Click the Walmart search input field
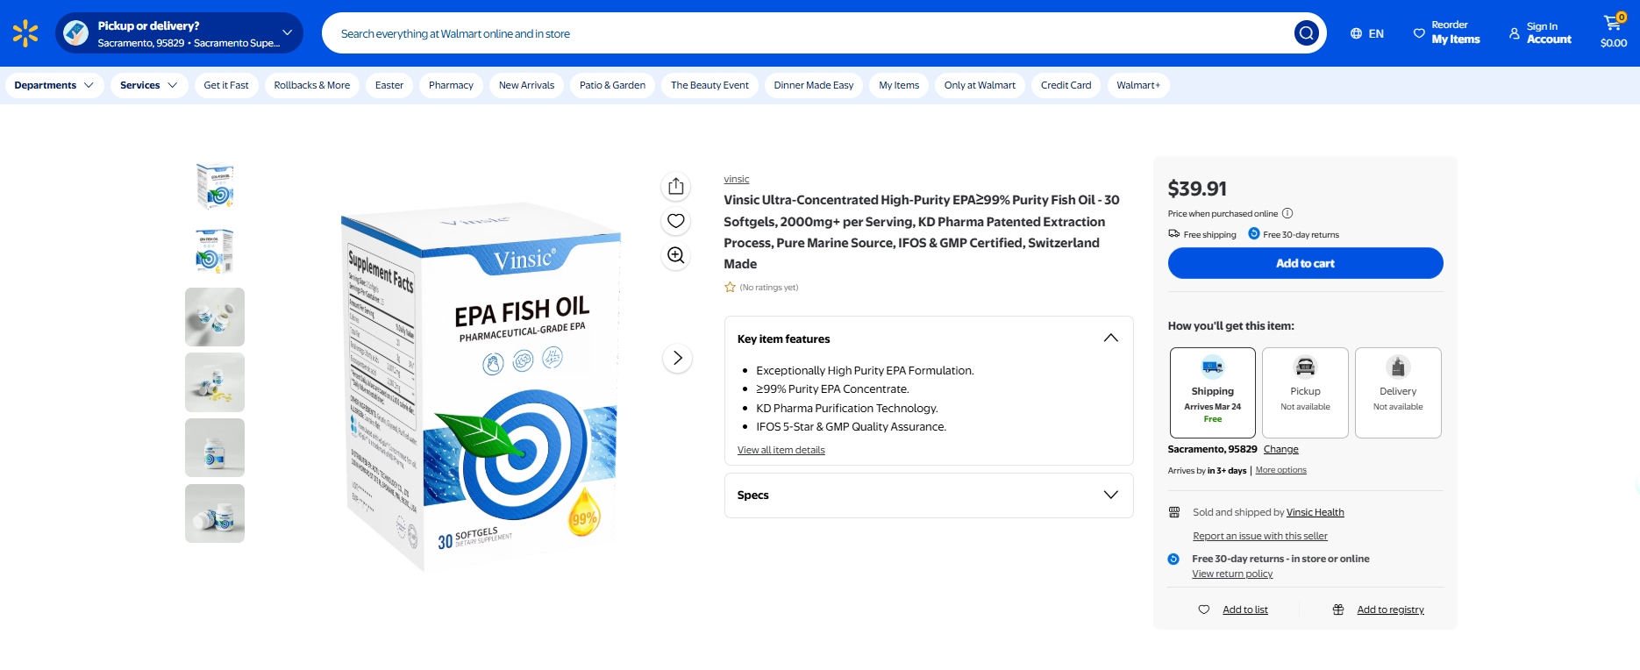 (x=807, y=33)
